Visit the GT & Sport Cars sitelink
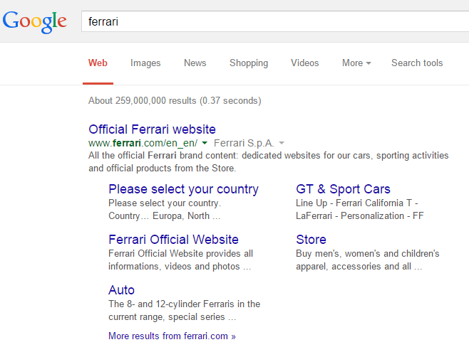 (343, 189)
